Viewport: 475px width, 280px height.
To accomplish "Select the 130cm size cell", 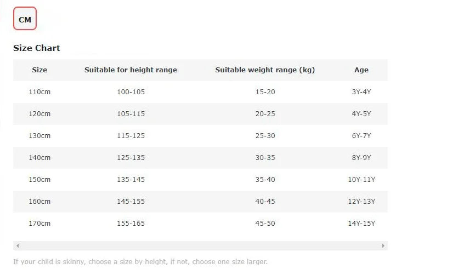I will point(39,136).
